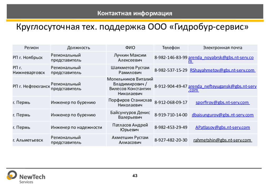Select the 'Могильников Виталий Владимирович / Вилесов Константин Николаевич' cell

coord(130,86)
